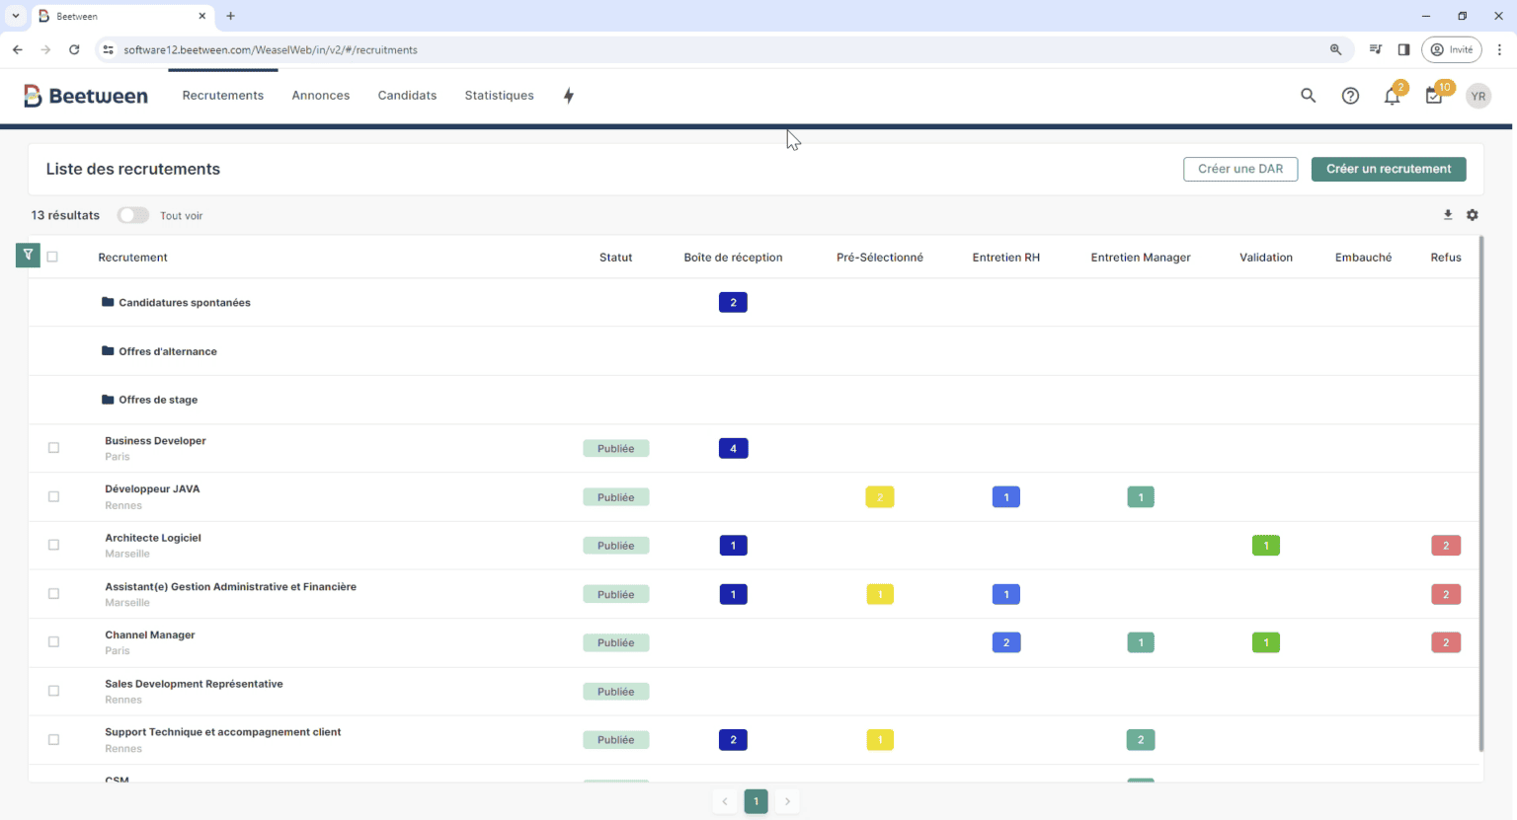Check the Business Developer row checkbox
This screenshot has height=820, width=1517.
54,448
